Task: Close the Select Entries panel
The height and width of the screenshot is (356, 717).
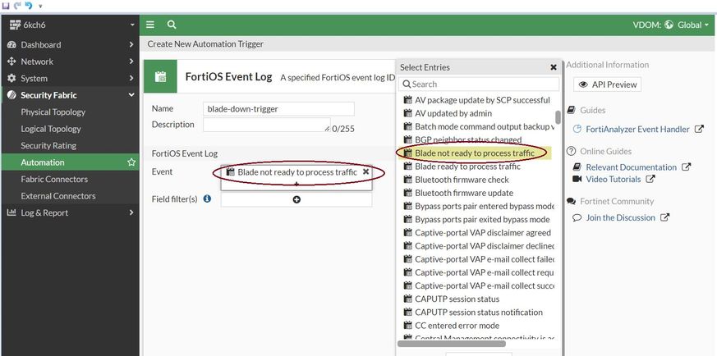Action: point(554,67)
